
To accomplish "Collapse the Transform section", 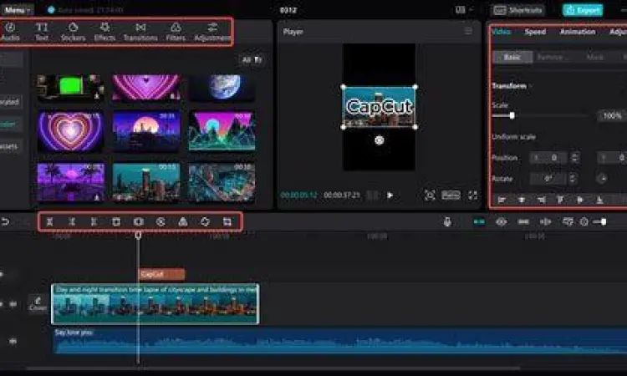I will pos(512,86).
